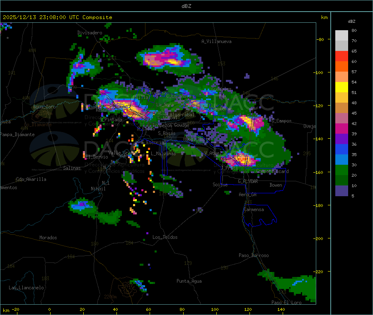
Task: Click the 80 value on legend scale
Action: click(354, 31)
